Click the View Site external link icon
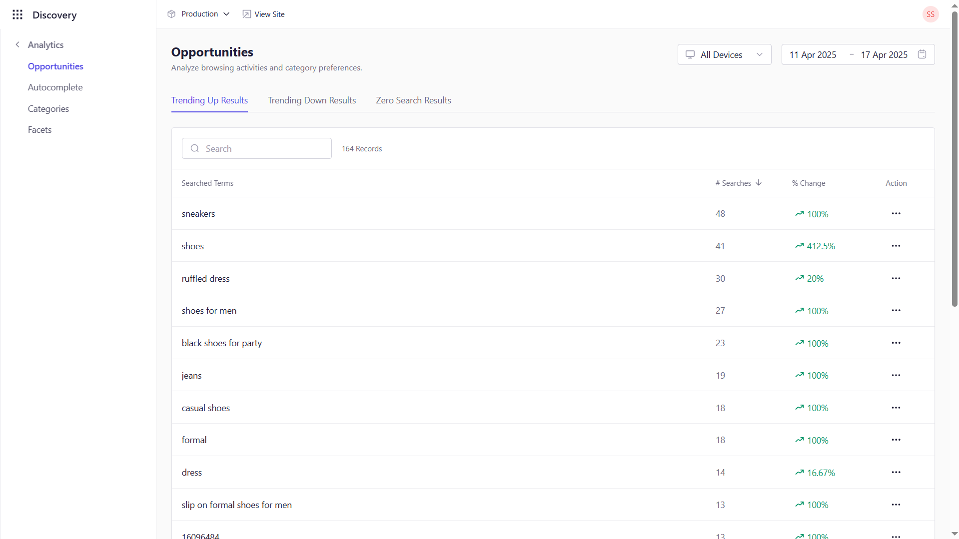The height and width of the screenshot is (539, 959). coord(246,14)
